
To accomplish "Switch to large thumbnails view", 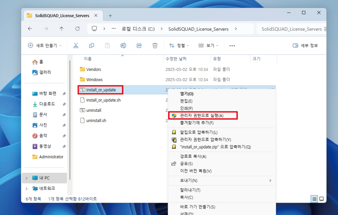I will tap(322, 199).
